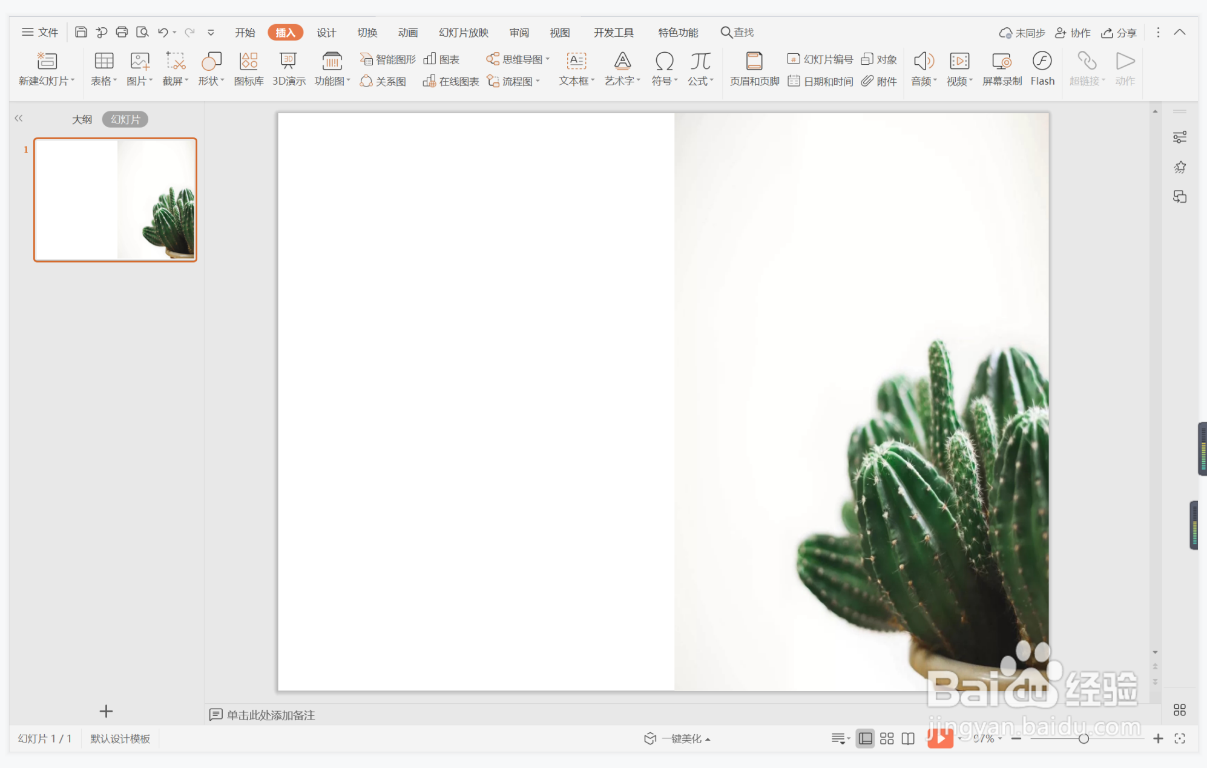This screenshot has height=768, width=1207.
Task: Collapse the slide panel with double chevron
Action: (19, 119)
